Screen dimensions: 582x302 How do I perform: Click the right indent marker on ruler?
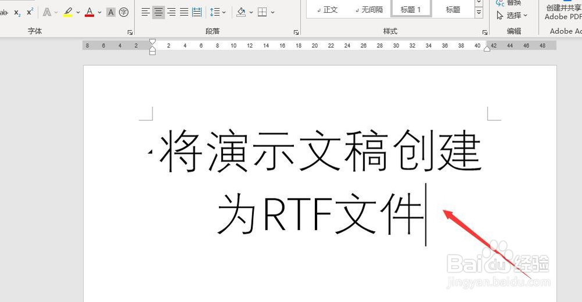click(x=487, y=49)
